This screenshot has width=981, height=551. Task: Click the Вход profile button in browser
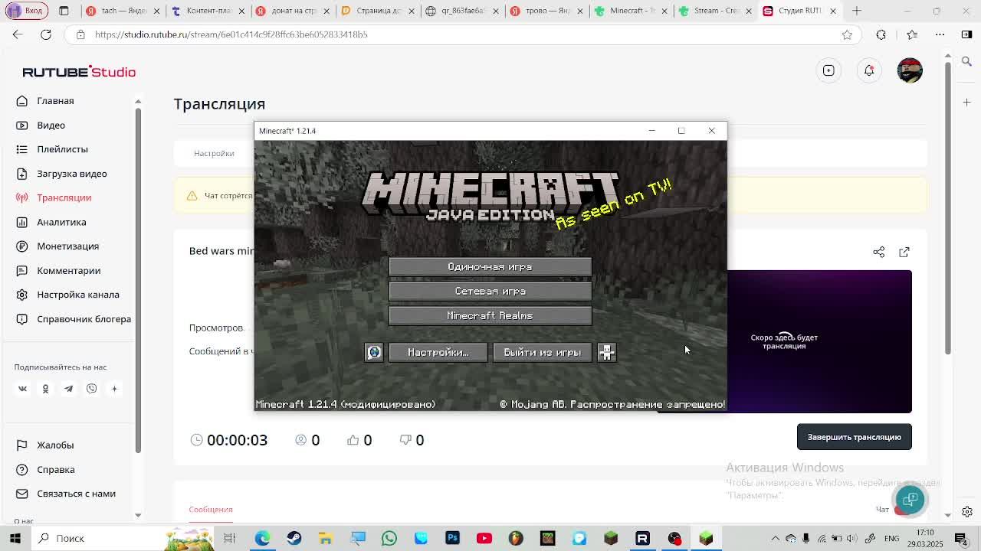click(26, 11)
